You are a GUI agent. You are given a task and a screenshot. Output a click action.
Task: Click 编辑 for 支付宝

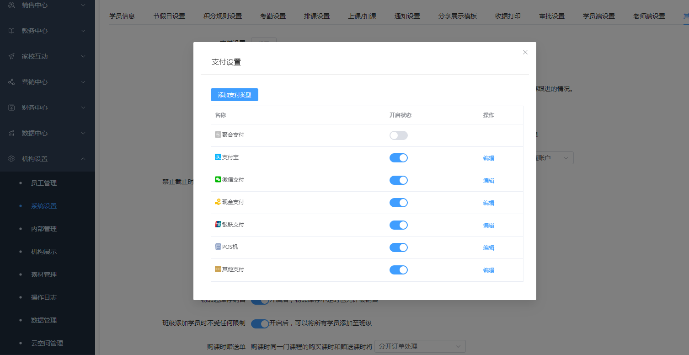click(489, 158)
